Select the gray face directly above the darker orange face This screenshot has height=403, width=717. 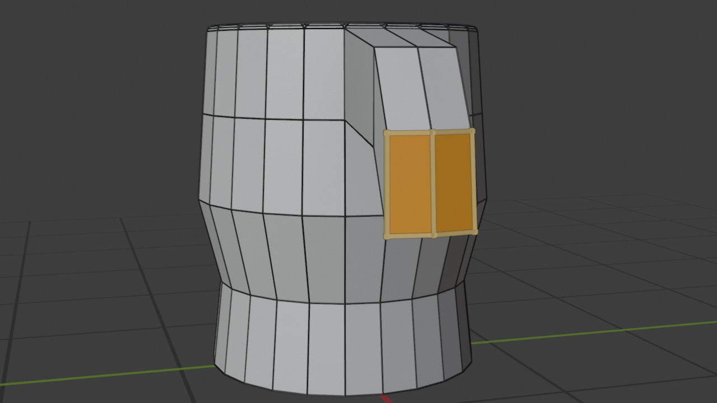point(445,90)
